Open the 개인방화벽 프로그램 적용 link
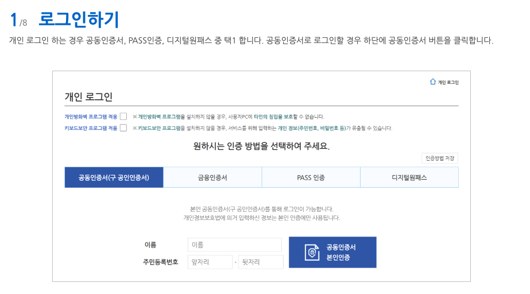The height and width of the screenshot is (294, 530). click(91, 117)
